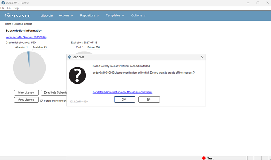Image resolution: width=271 pixels, height=160 pixels.
Task: Open the Help menu
Action: [16, 8]
